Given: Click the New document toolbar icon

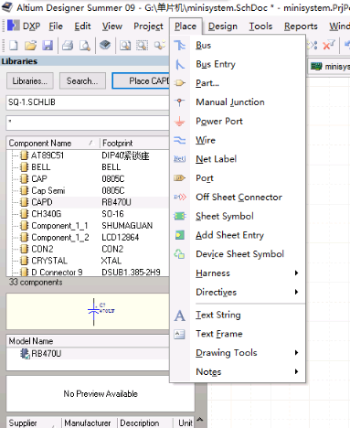Looking at the screenshot, I should [14, 46].
